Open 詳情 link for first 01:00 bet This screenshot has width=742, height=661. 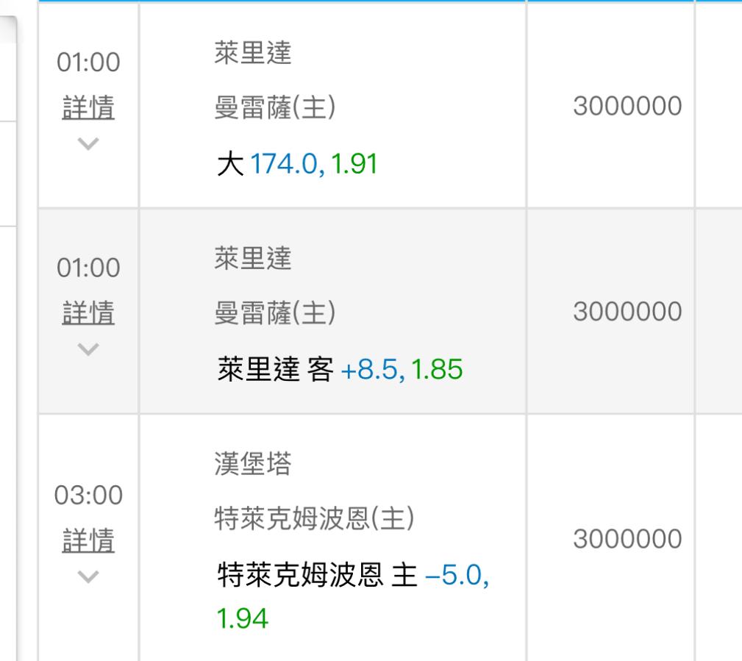click(88, 107)
